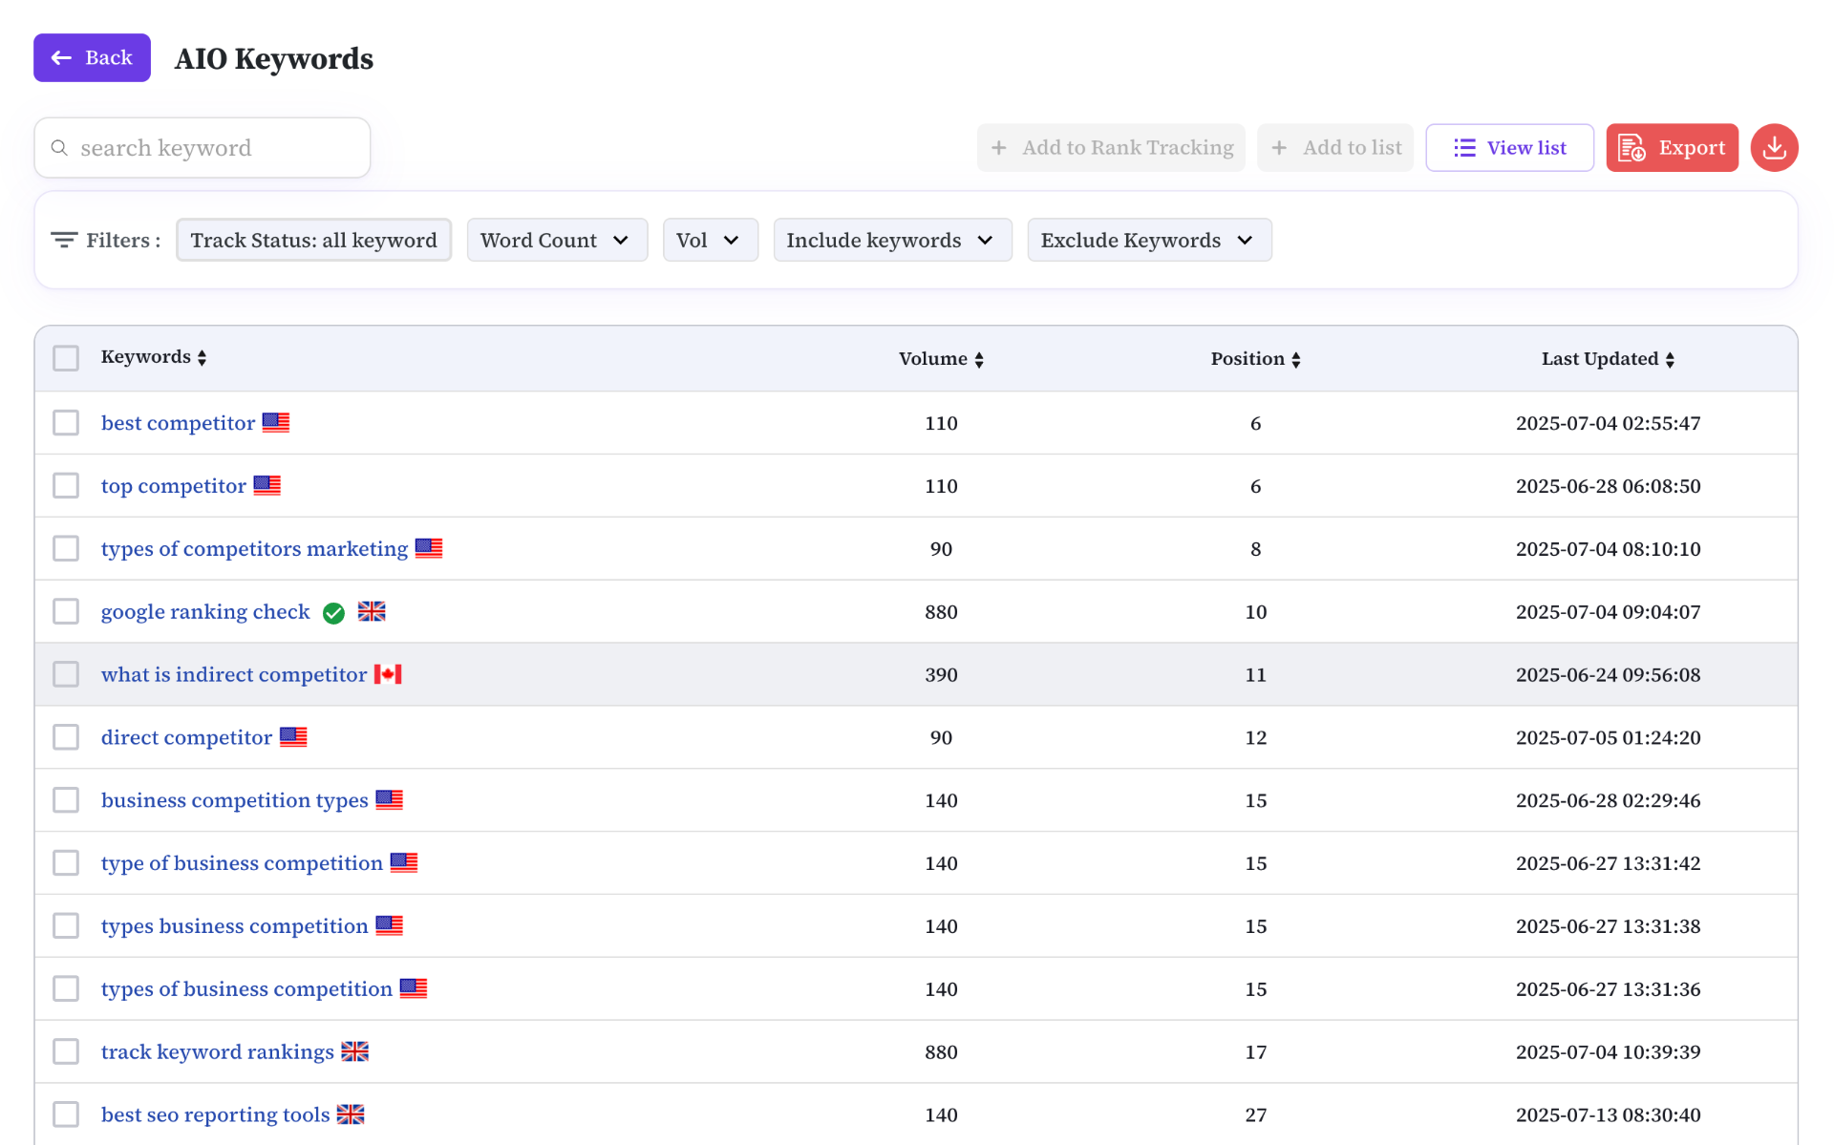Open the top competitor keyword link
The image size is (1834, 1145).
click(174, 486)
